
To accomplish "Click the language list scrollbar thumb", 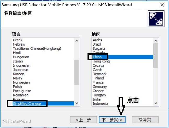I will click(x=77, y=73).
